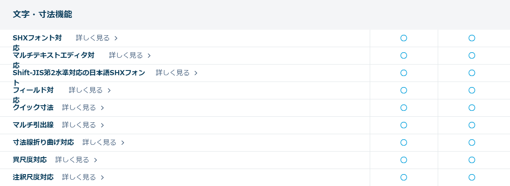Click second-column circle icon for マルチ引出線 row

pyautogui.click(x=472, y=125)
